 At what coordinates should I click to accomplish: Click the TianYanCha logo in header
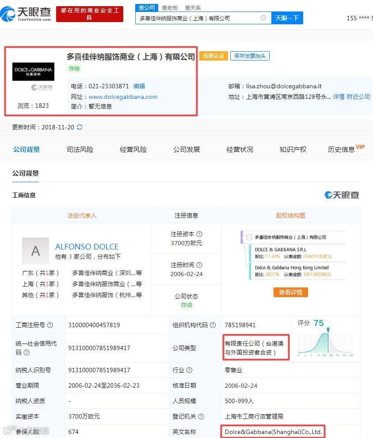[x=26, y=14]
